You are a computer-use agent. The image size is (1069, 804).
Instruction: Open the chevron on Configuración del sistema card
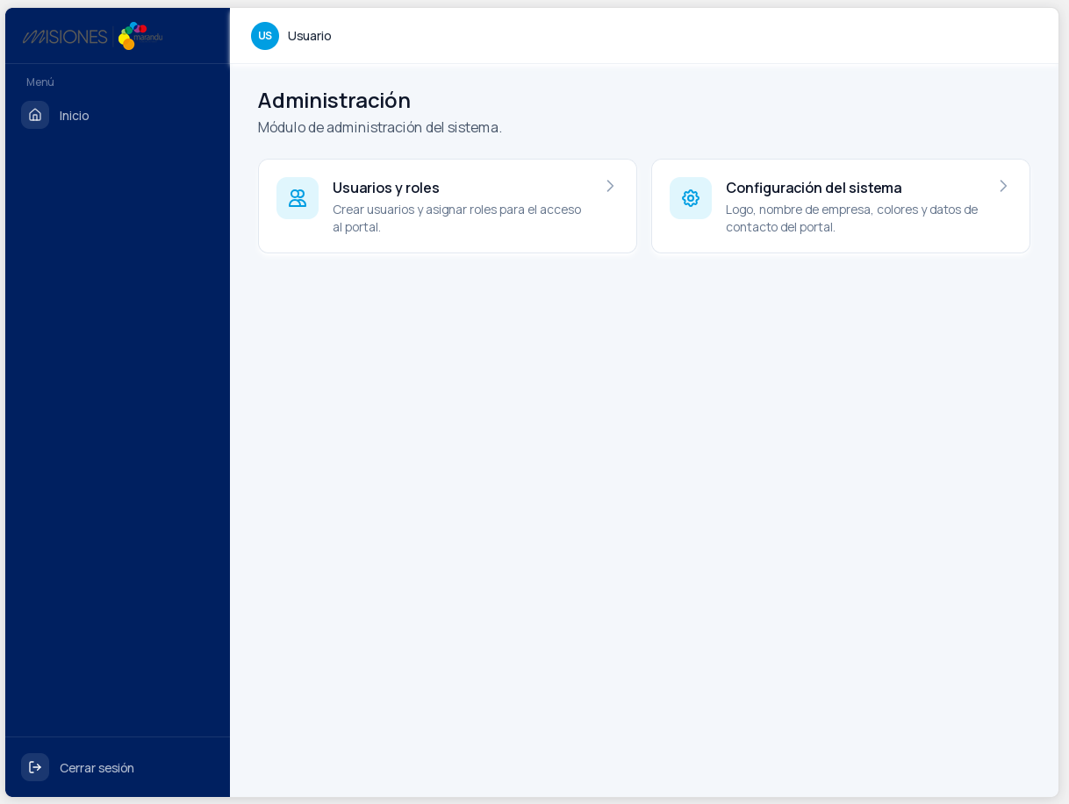1003,186
